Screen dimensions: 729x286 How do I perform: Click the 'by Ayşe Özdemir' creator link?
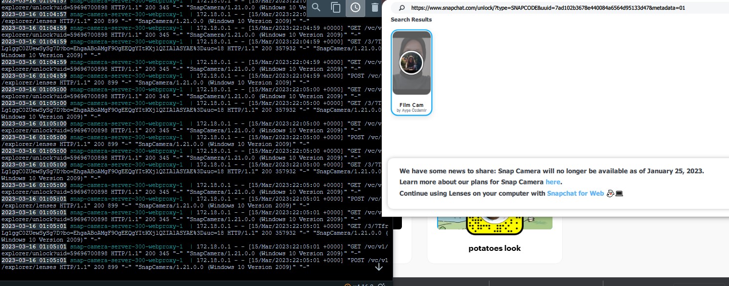click(x=411, y=111)
